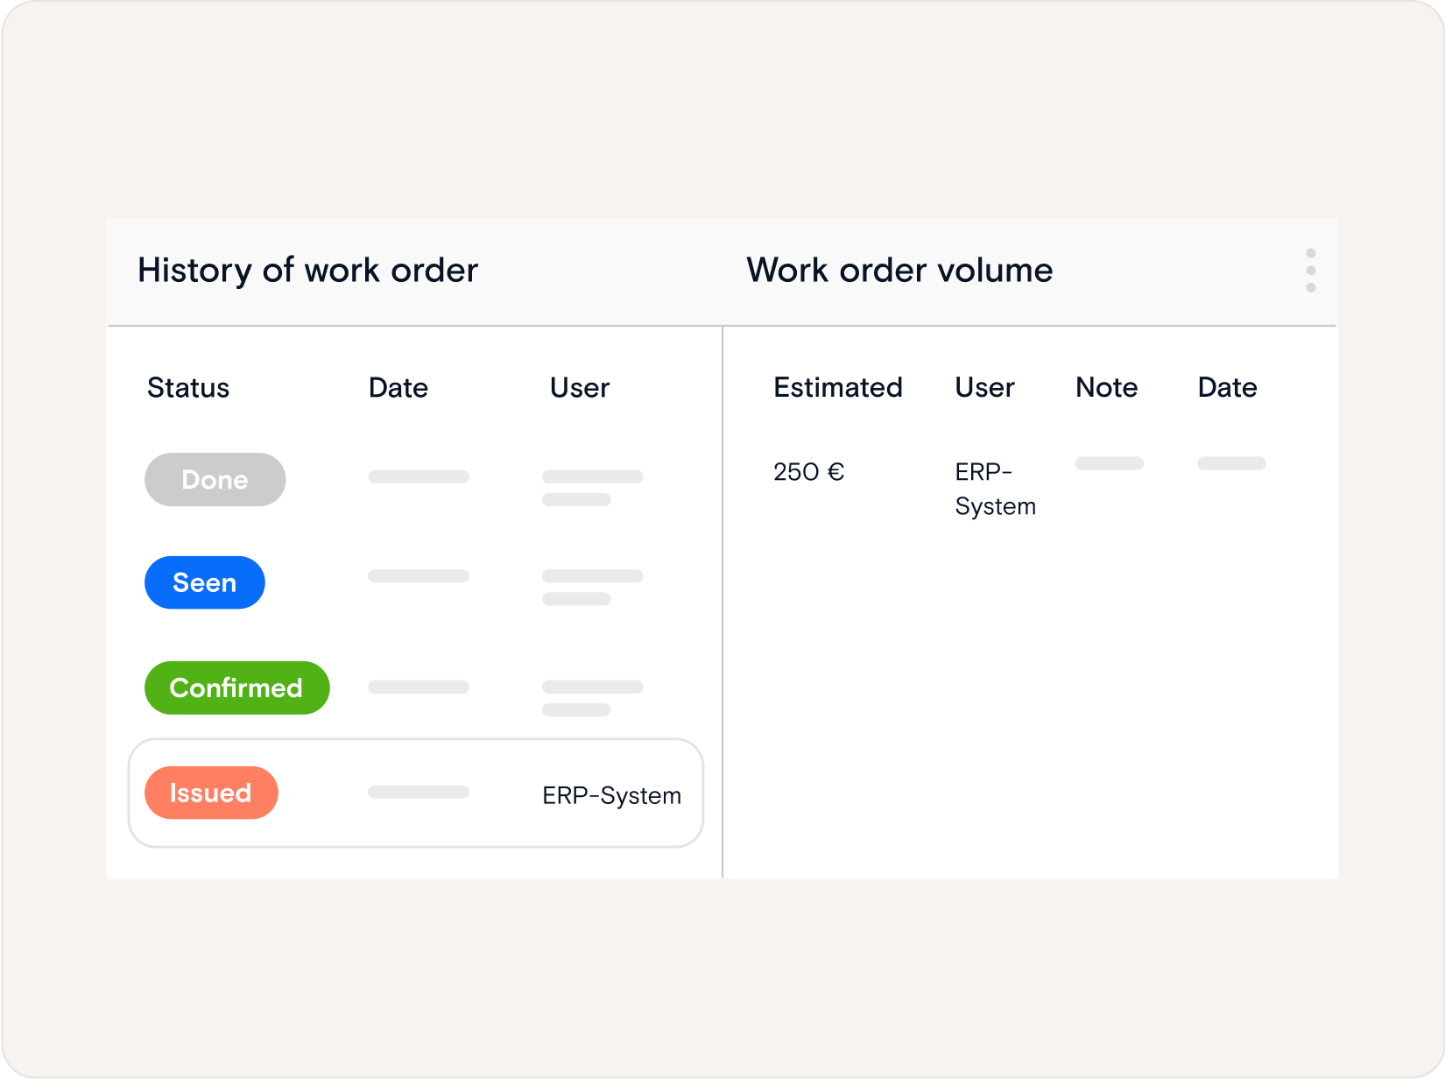Viewport: 1445px width, 1079px height.
Task: Click the blue Seen status badge
Action: point(204,582)
